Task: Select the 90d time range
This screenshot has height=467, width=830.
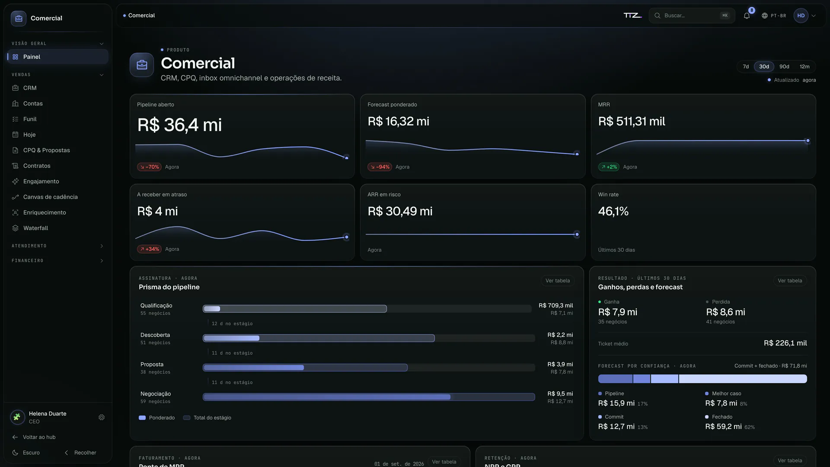Action: 784,67
